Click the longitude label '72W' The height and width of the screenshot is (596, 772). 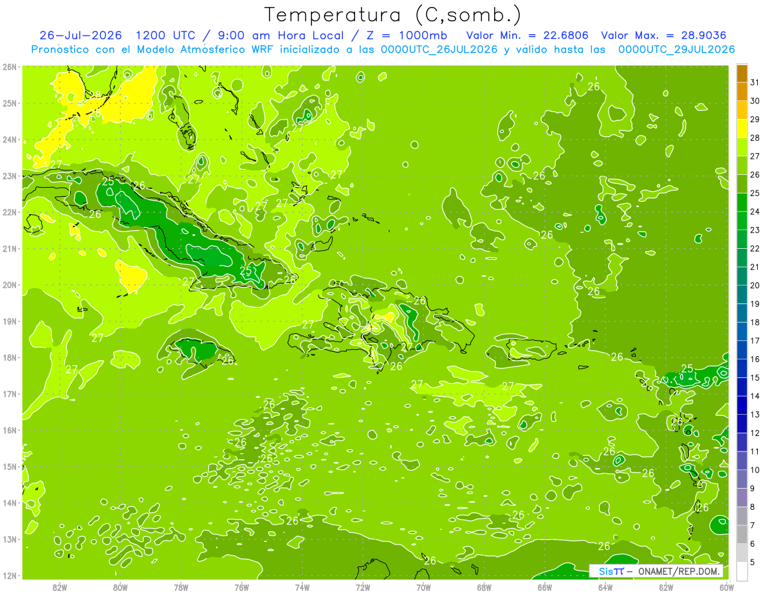pos(363,587)
